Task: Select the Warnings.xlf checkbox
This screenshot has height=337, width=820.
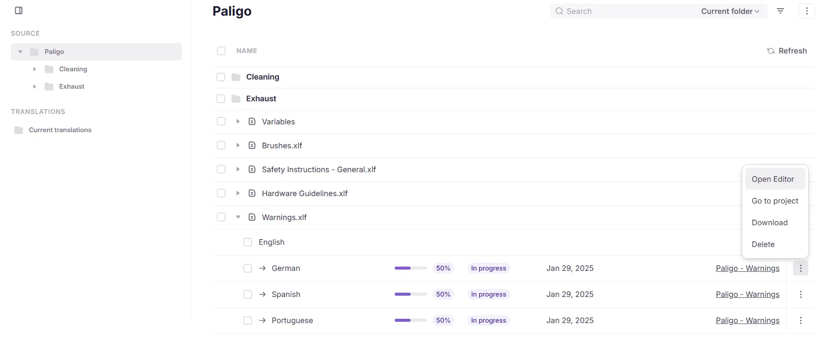Action: (221, 217)
